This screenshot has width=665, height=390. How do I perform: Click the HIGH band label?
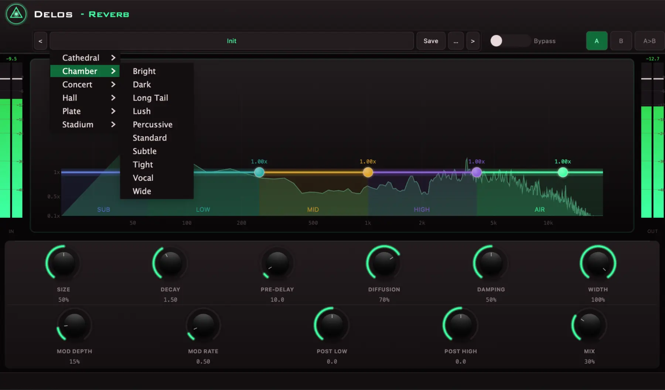pos(422,210)
